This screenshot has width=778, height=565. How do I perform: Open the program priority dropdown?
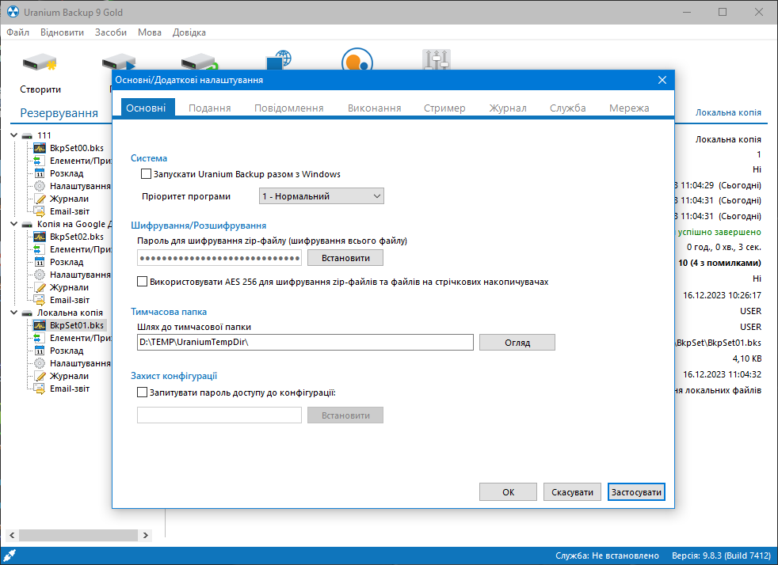tap(321, 196)
